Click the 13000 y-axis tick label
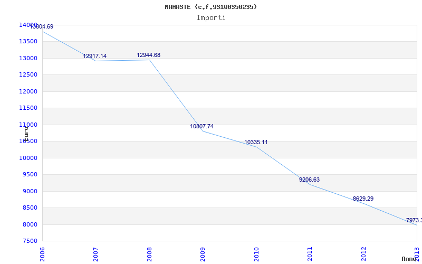 pos(28,58)
